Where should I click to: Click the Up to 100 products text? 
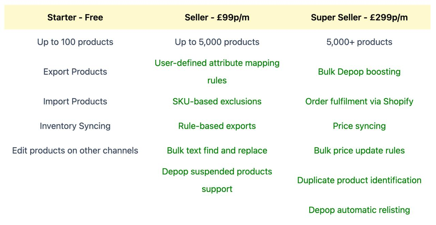coord(75,42)
